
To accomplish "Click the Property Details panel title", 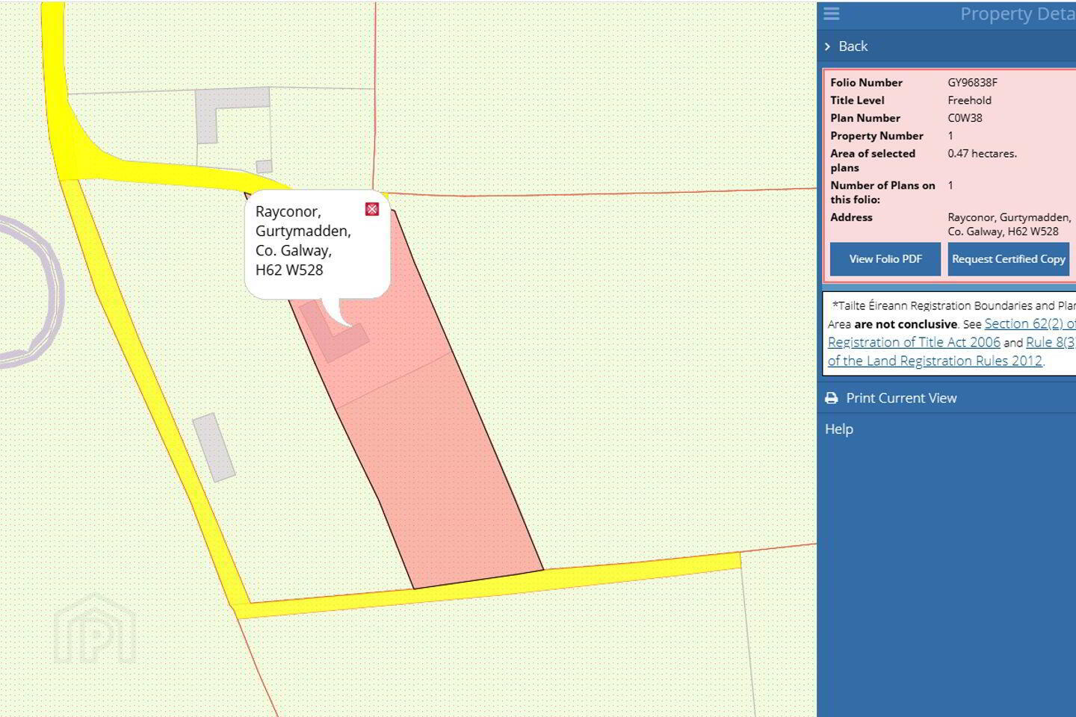I will coord(1018,14).
